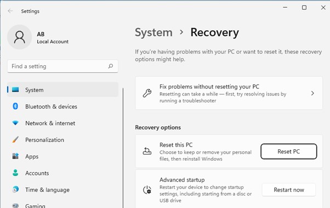Image resolution: width=330 pixels, height=208 pixels.
Task: Click the Time & language globe icon
Action: point(15,189)
